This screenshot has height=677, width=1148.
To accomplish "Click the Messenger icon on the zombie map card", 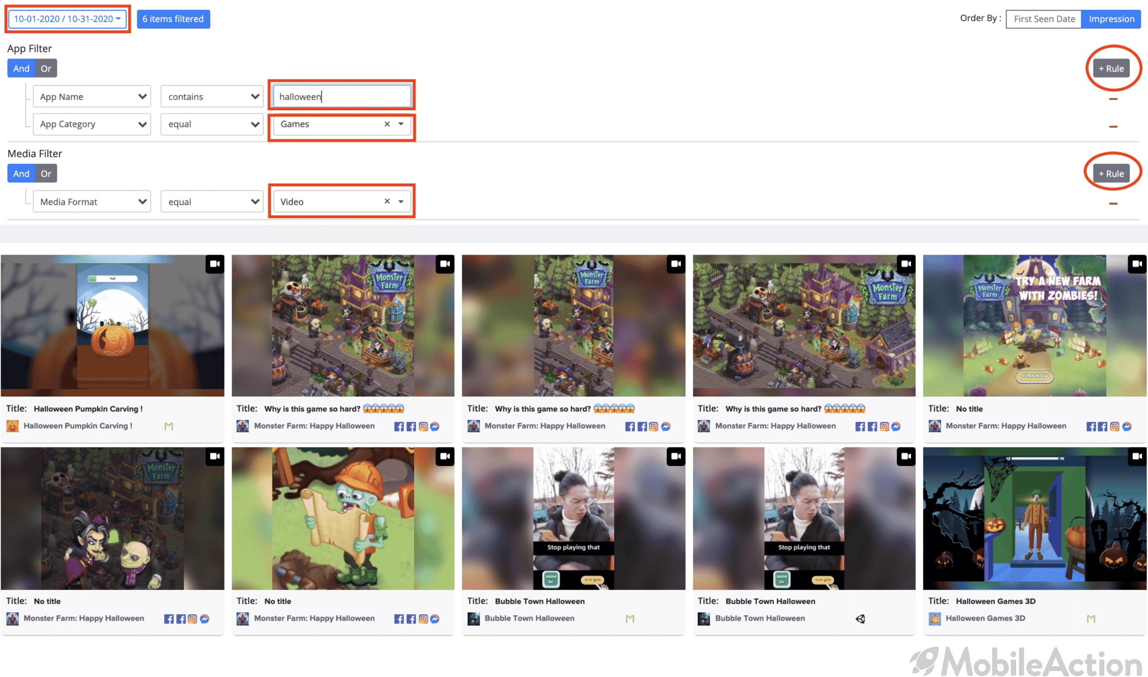I will 435,619.
